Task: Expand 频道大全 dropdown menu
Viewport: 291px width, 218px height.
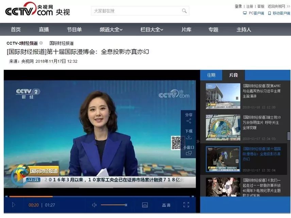Action: [111, 30]
